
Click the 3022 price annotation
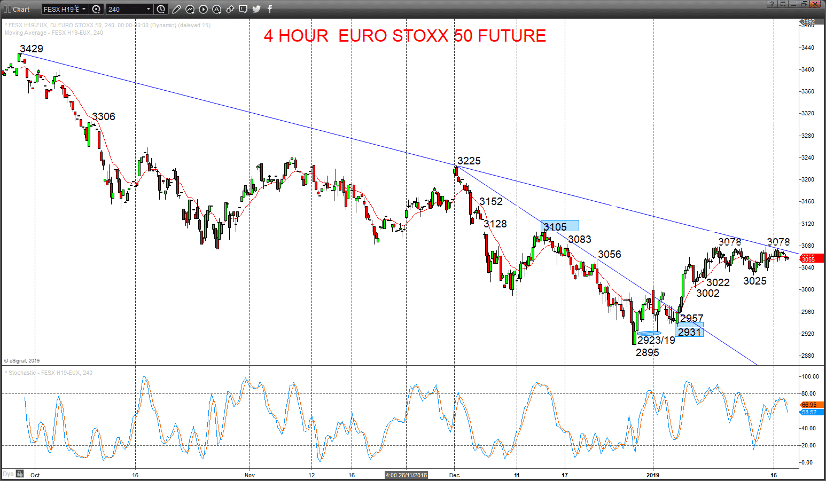[718, 282]
